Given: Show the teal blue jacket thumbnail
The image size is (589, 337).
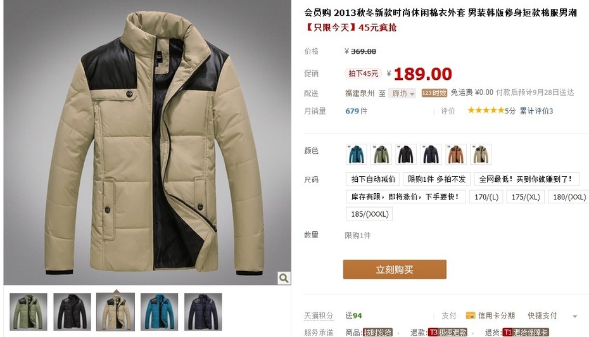Looking at the screenshot, I should (159, 312).
